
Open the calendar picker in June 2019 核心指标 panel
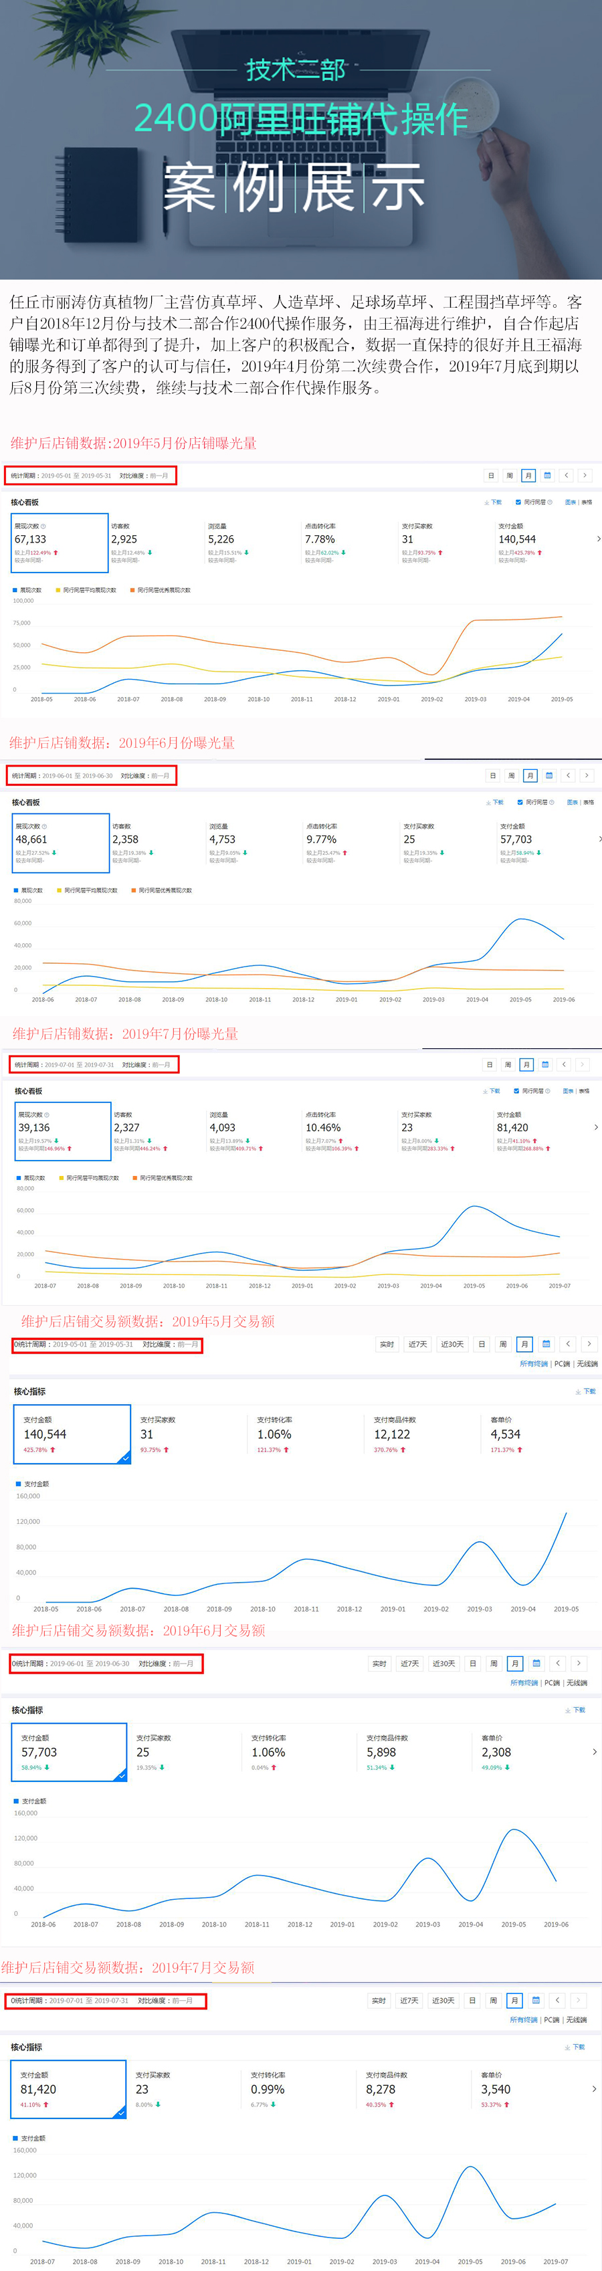(x=536, y=1663)
